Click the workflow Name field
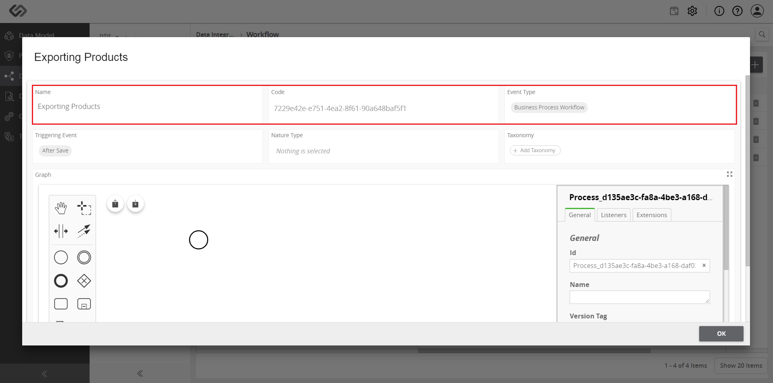This screenshot has width=773, height=383. tap(148, 107)
